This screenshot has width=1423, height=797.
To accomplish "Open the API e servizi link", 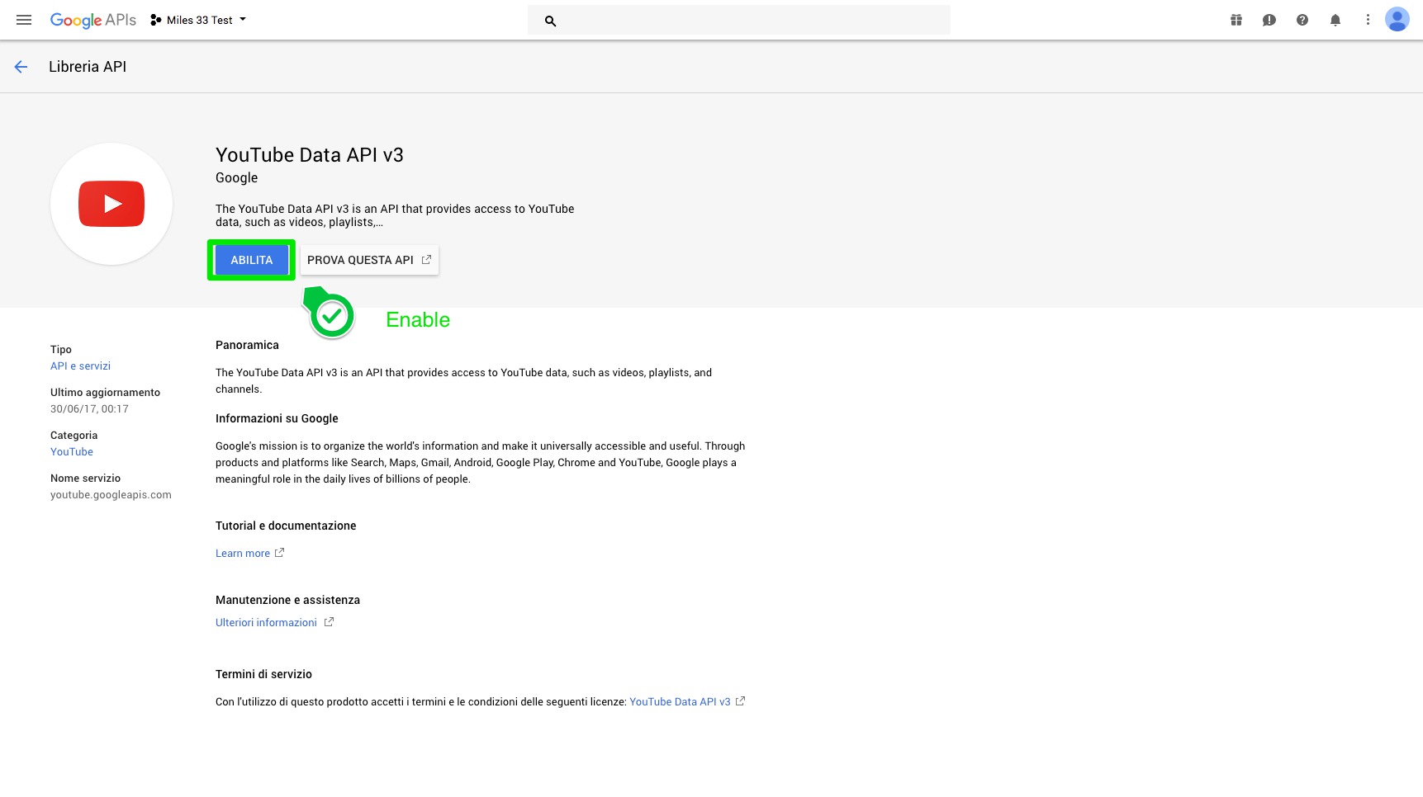I will [80, 366].
